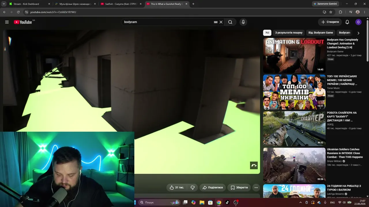369x207 pixels.
Task: Open Copilot from the taskbar
Action: point(193,202)
